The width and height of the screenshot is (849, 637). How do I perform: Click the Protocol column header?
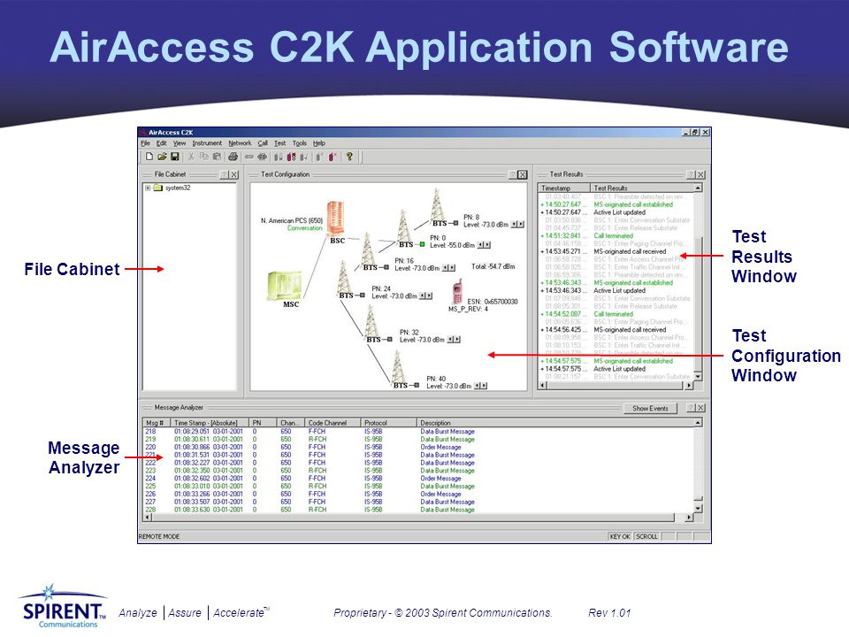click(389, 423)
